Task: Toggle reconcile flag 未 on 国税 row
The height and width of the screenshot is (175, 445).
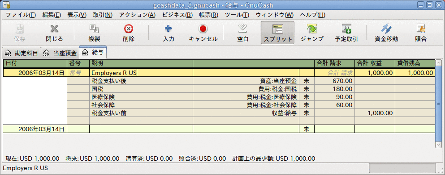Action: tap(307, 89)
